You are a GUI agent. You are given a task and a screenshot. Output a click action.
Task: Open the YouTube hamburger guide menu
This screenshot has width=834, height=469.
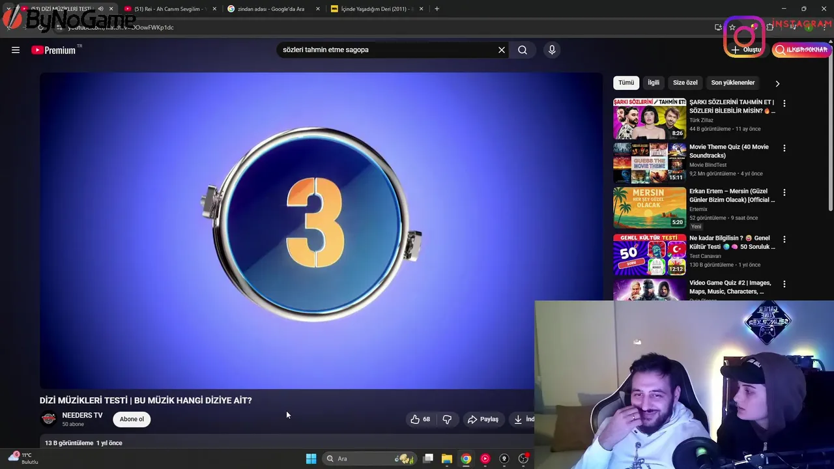pos(16,50)
